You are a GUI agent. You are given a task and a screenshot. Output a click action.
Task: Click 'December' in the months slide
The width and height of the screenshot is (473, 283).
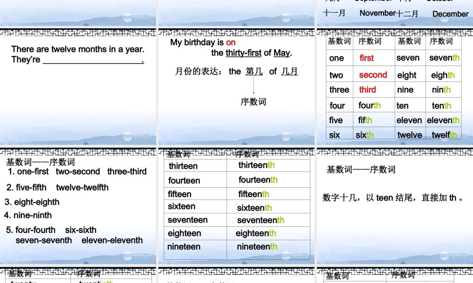(x=450, y=14)
